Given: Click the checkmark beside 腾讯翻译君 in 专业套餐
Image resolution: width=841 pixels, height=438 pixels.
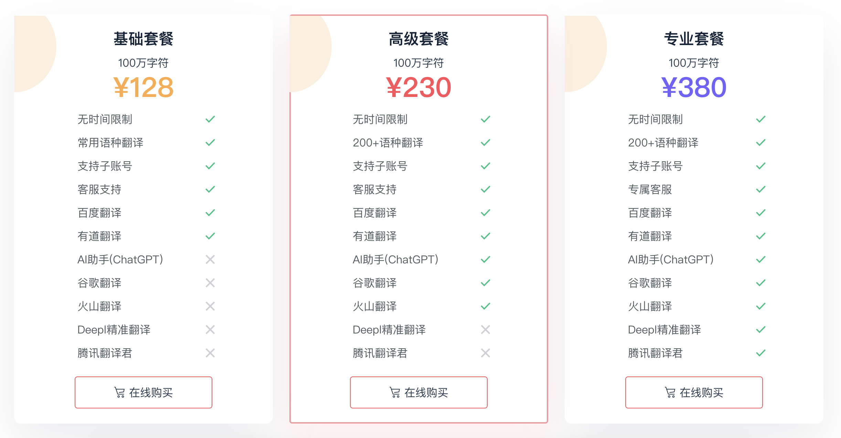Looking at the screenshot, I should pos(760,353).
